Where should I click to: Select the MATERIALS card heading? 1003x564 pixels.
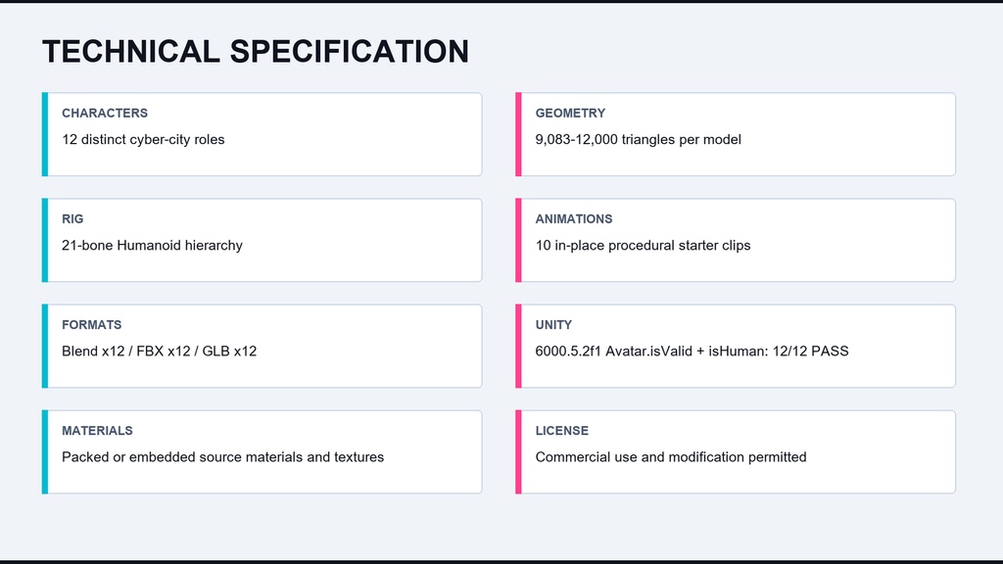[97, 431]
